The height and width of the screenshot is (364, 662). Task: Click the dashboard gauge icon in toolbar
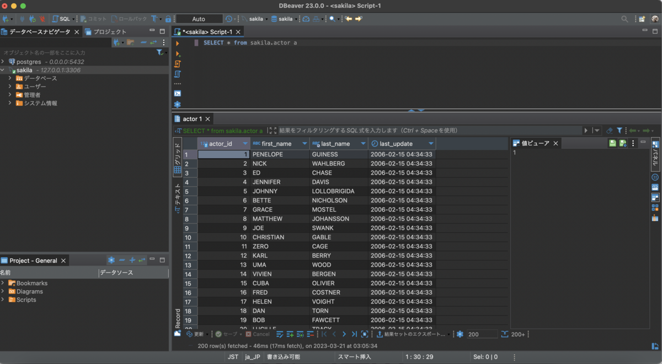pyautogui.click(x=306, y=19)
